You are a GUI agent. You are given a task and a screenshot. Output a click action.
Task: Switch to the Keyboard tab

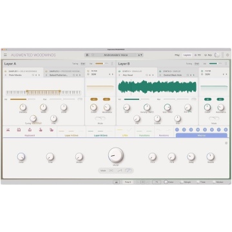click(x=30, y=135)
